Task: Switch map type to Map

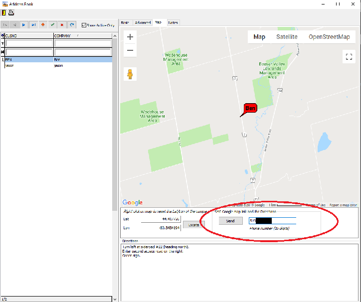Action: 259,37
